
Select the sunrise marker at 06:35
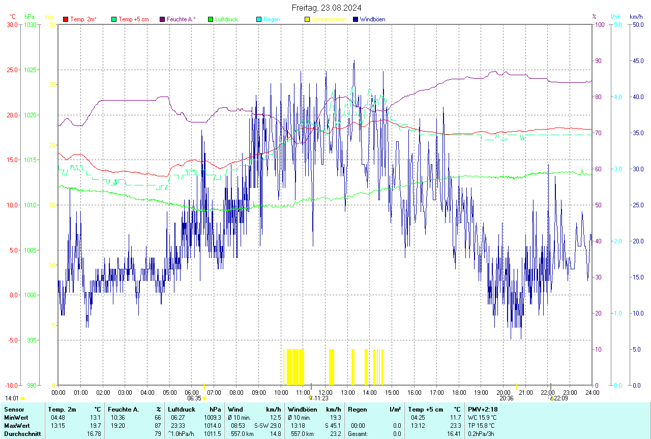click(204, 398)
